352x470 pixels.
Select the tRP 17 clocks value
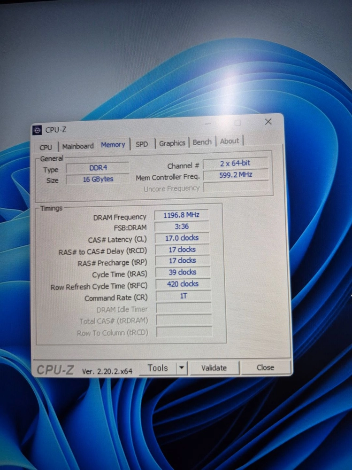183,260
